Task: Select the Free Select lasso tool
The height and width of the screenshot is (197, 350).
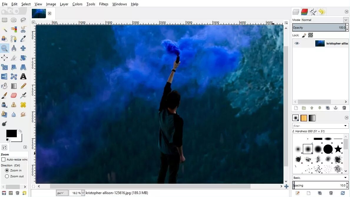Action: (x=23, y=20)
